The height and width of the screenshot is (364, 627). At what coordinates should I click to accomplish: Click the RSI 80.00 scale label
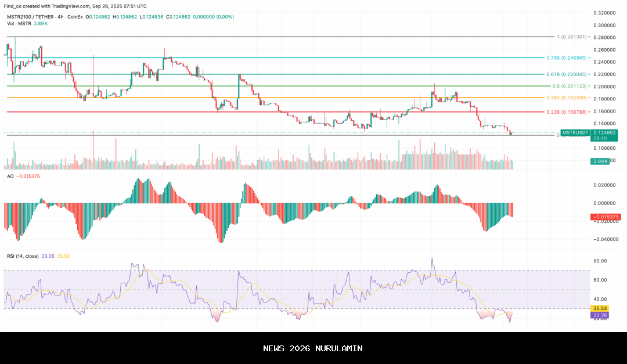click(600, 261)
